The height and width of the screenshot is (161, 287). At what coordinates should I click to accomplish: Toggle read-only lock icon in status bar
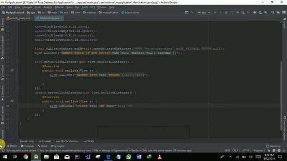[269, 151]
